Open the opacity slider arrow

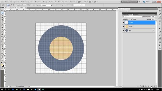tap(156, 17)
